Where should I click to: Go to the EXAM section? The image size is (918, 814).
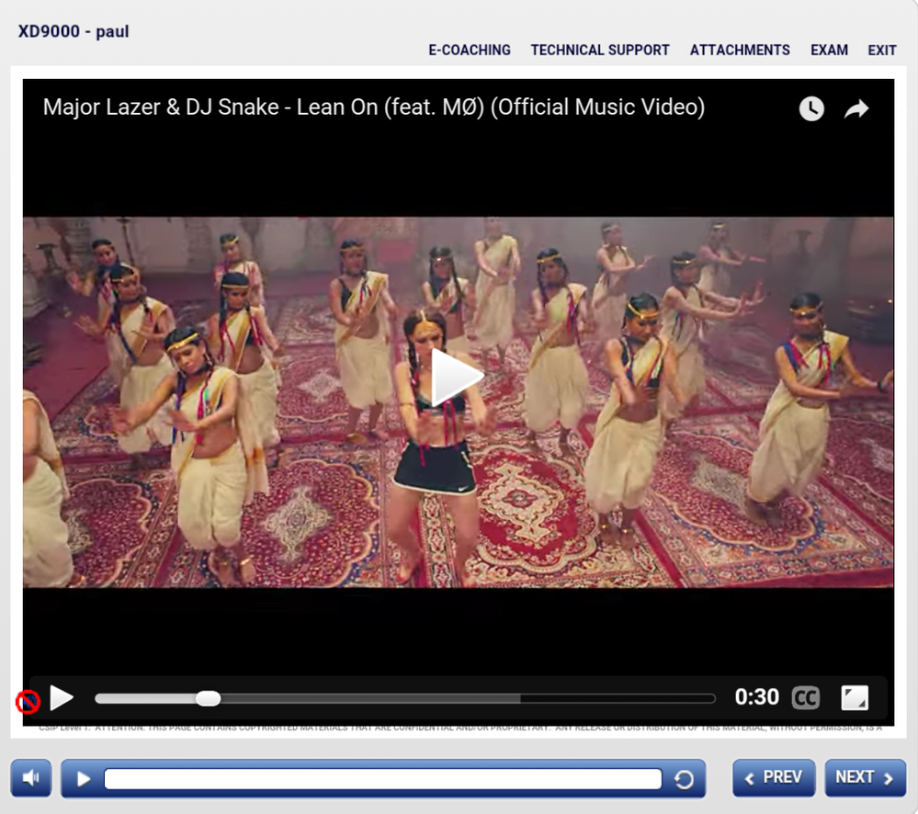point(829,51)
